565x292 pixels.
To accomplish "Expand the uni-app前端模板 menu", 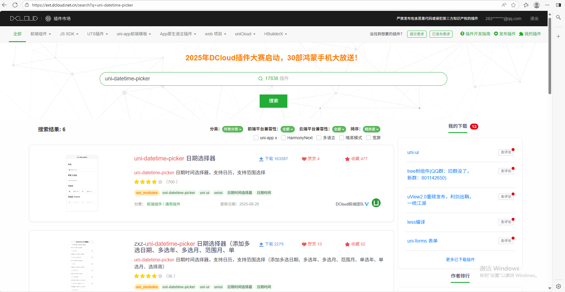I will (x=134, y=34).
